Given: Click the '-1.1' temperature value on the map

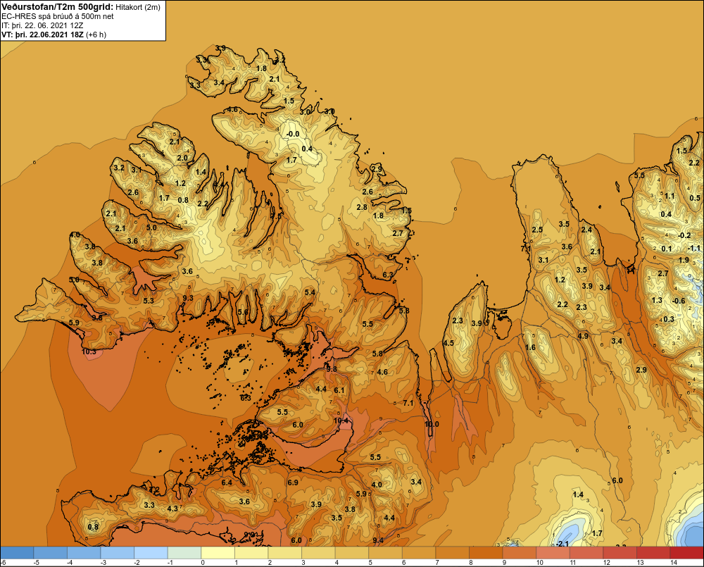Looking at the screenshot, I should pos(693,249).
